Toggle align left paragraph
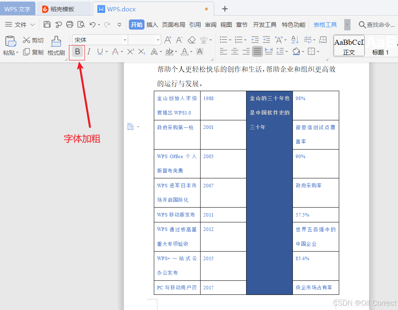Screen dimensions: 398x310 [x=224, y=51]
